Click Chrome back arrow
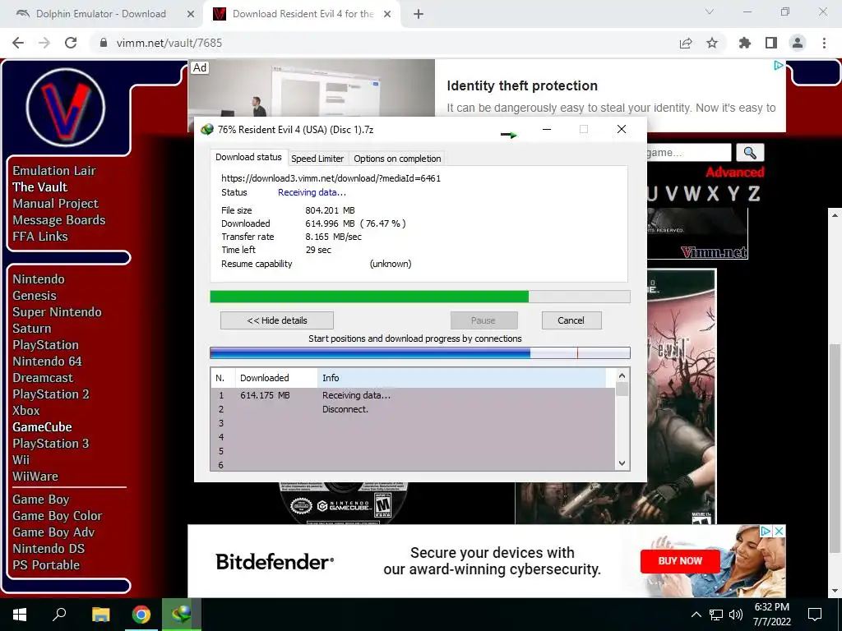This screenshot has width=842, height=631. point(18,43)
